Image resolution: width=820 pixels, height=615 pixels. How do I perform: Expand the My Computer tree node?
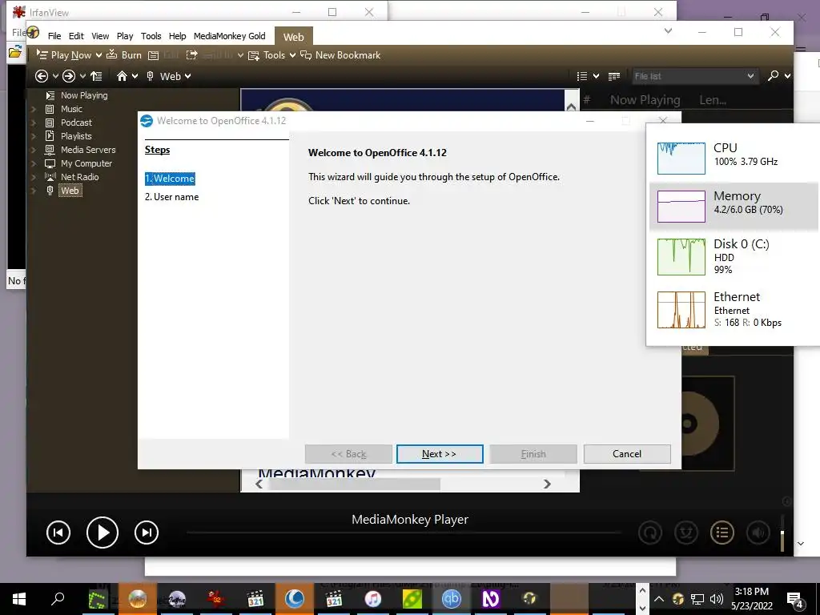34,163
